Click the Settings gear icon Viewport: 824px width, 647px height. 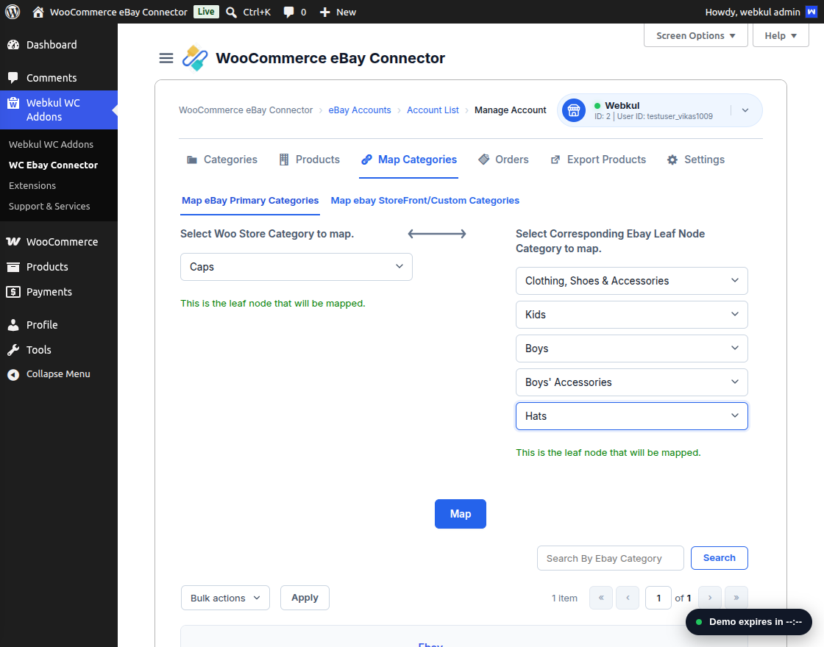(672, 160)
